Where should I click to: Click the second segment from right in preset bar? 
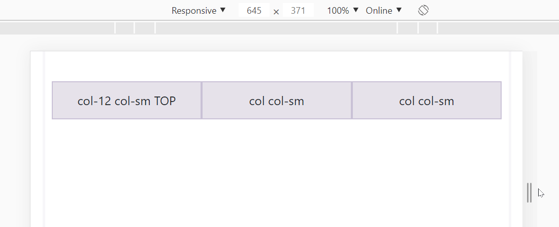pyautogui.click(x=428, y=28)
